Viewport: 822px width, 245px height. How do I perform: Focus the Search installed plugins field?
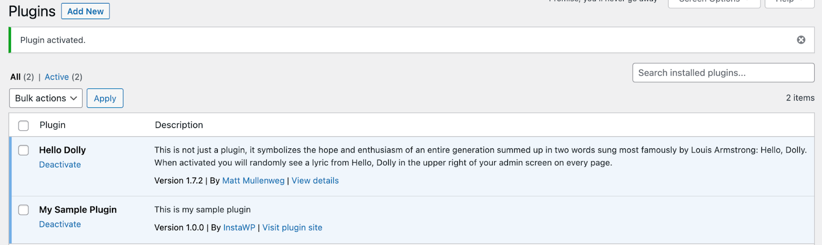pos(723,73)
